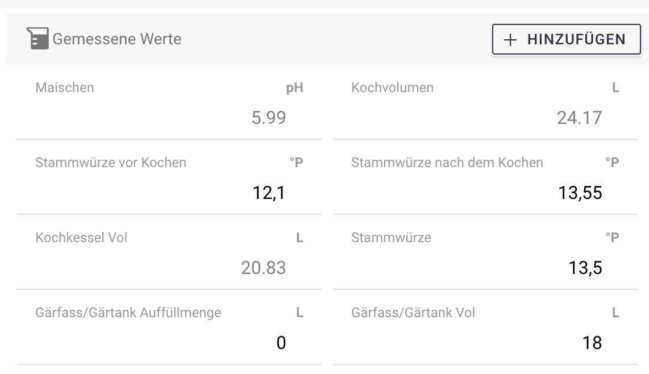Click the Gärfass/Gärtank Auffüllmenge label

(x=128, y=313)
